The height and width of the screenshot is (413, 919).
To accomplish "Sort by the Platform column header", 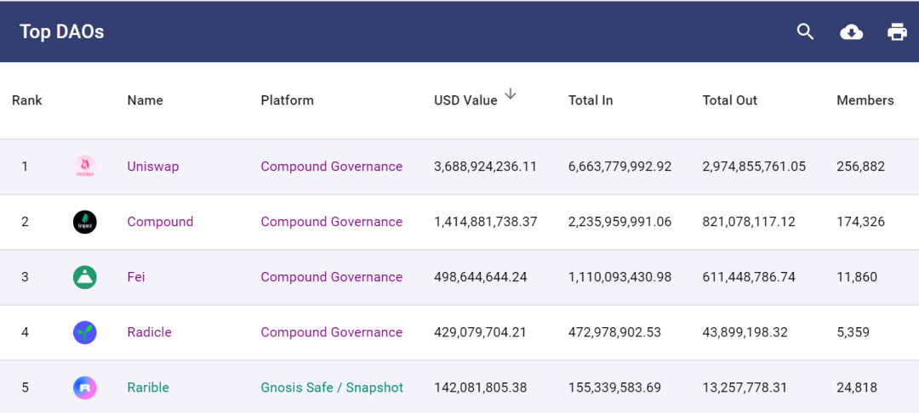I will point(287,100).
